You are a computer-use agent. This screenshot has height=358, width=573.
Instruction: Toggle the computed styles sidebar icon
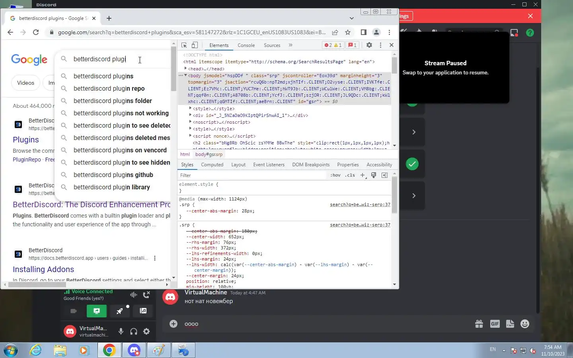(384, 175)
